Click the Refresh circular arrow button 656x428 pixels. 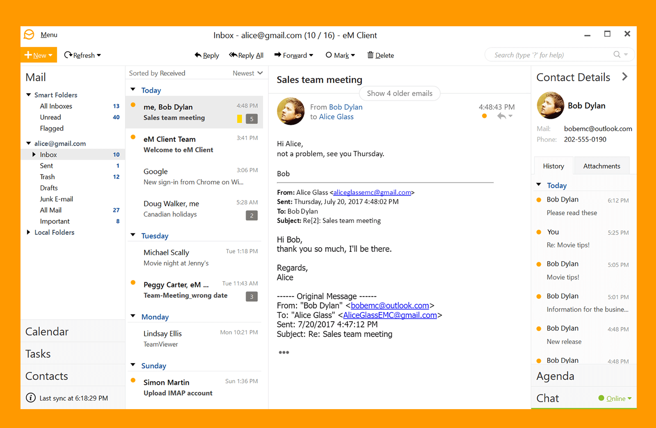pos(68,55)
